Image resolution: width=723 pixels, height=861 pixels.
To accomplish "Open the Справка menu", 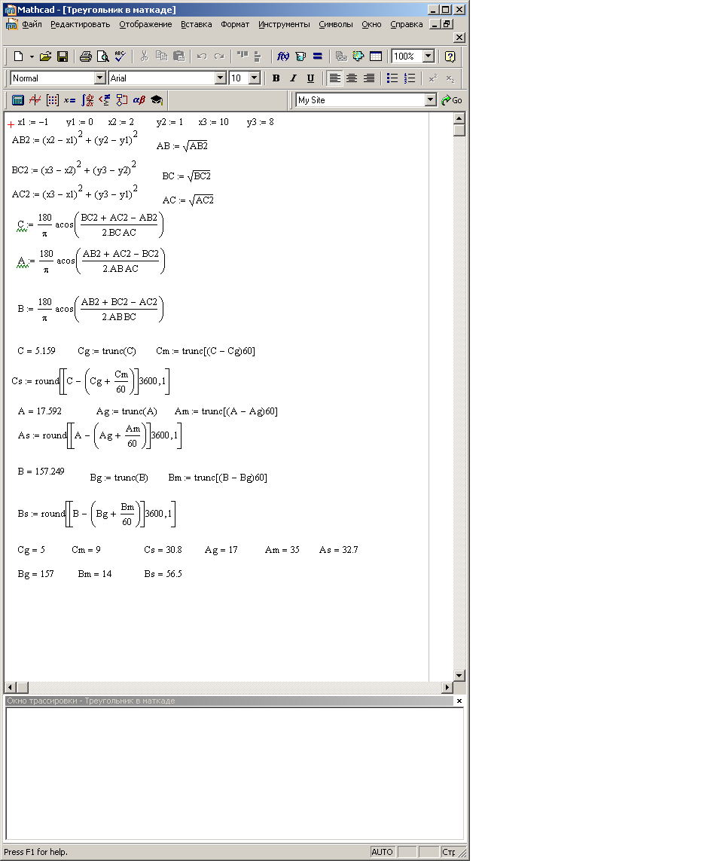I will pyautogui.click(x=406, y=24).
